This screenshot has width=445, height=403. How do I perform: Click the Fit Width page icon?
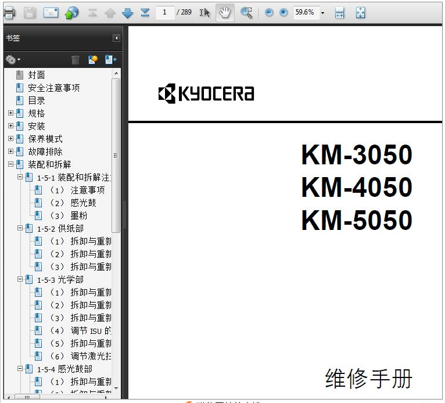point(340,13)
